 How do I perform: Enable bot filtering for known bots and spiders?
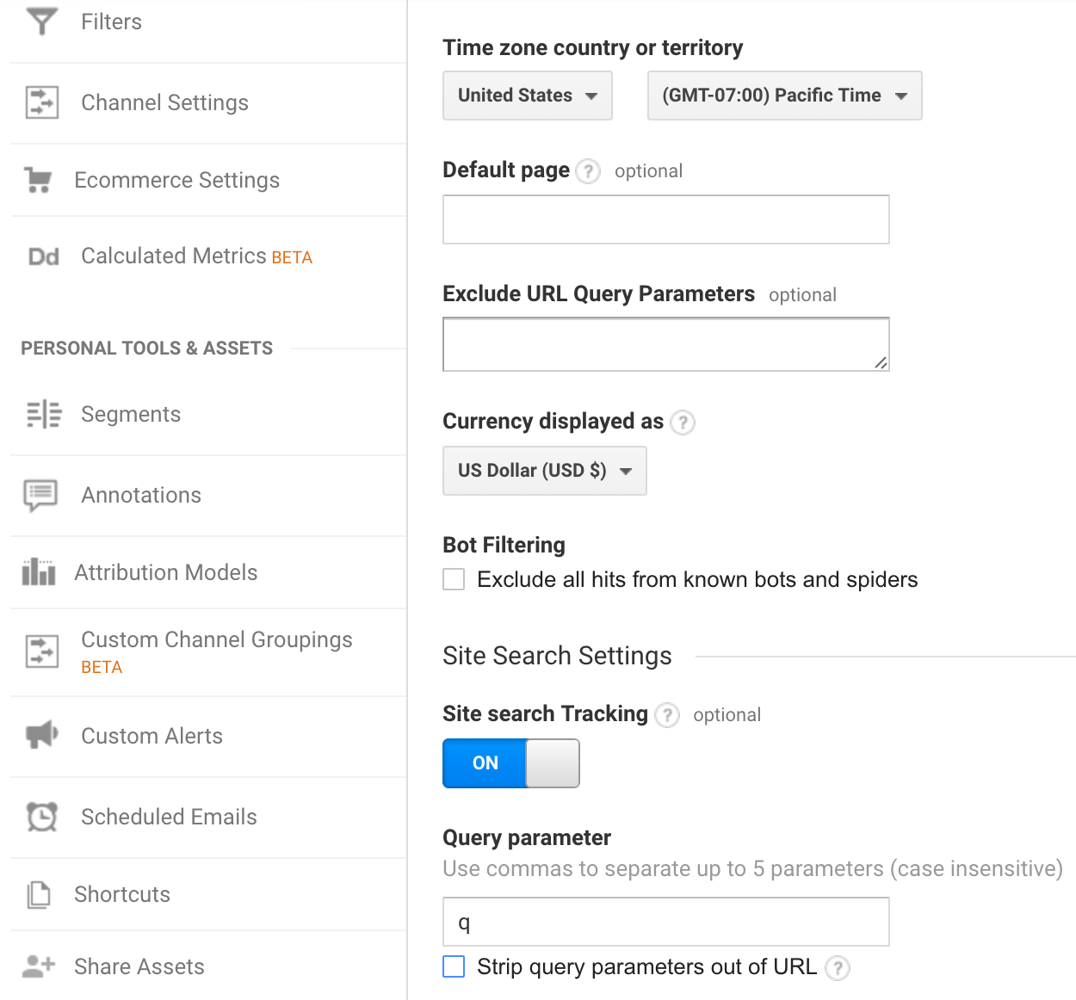(x=454, y=579)
